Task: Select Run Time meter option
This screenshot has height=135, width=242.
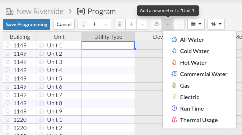Action: point(199,109)
